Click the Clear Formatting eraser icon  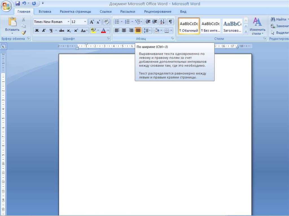(x=106, y=22)
